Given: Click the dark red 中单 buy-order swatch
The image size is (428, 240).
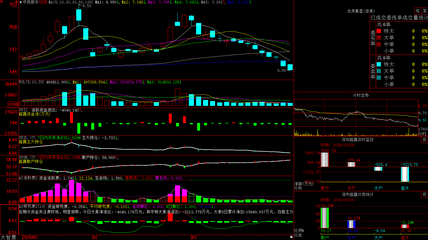Looking at the screenshot, I should [379, 44].
